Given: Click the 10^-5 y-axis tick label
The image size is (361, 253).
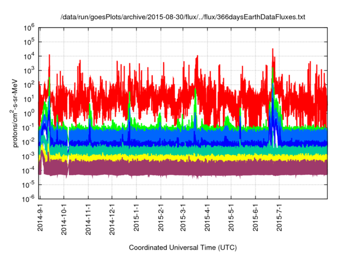Looking at the screenshot, I should (x=28, y=185).
